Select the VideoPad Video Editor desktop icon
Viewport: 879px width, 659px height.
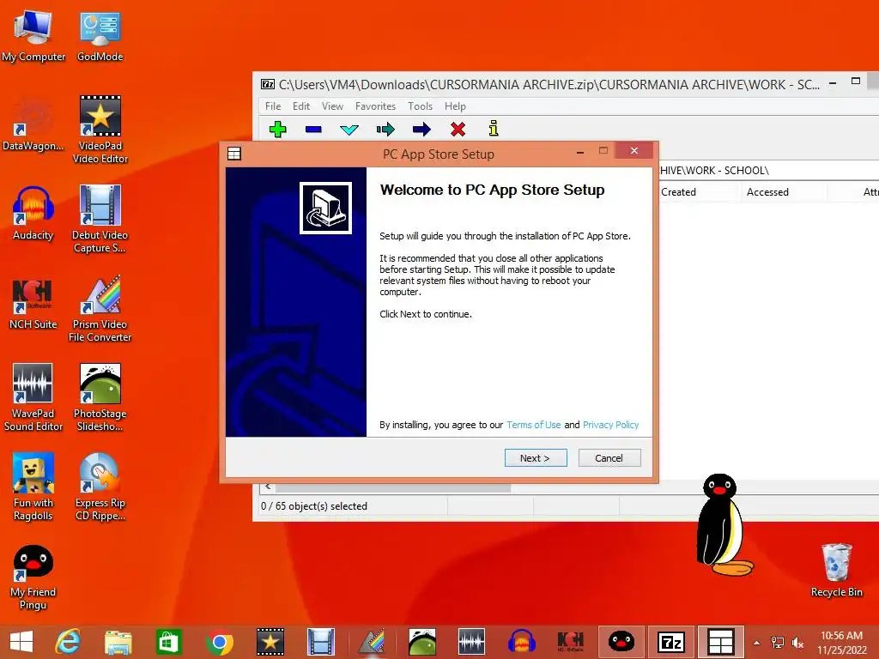coord(100,130)
